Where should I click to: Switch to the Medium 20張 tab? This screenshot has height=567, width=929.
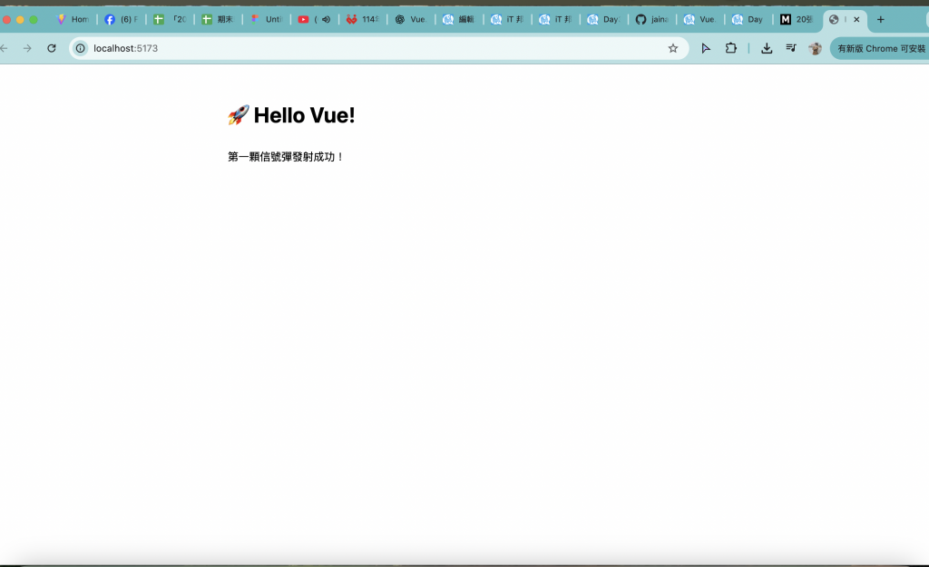click(x=797, y=20)
